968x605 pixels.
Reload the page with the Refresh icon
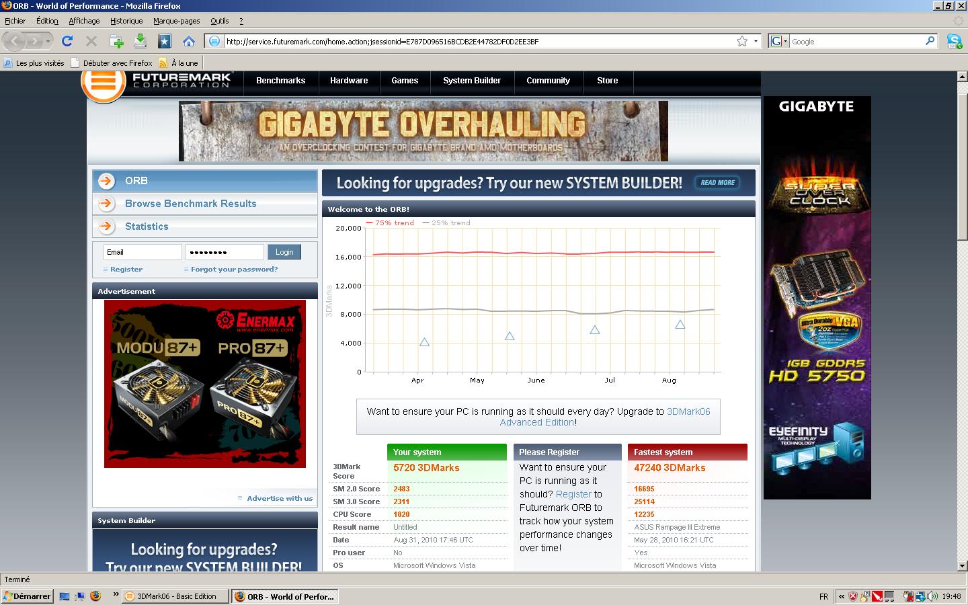coord(67,42)
